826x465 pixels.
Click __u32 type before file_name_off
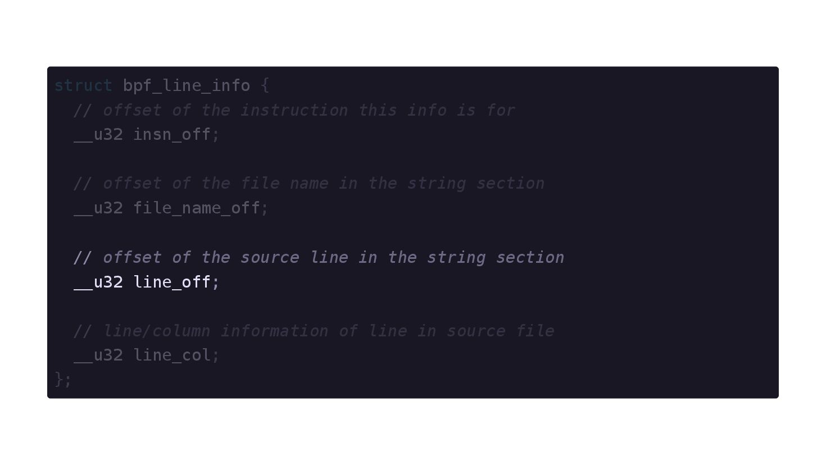point(98,208)
